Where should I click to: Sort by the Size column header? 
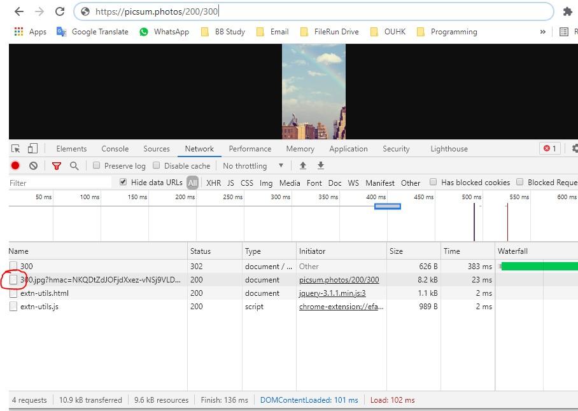(414, 251)
